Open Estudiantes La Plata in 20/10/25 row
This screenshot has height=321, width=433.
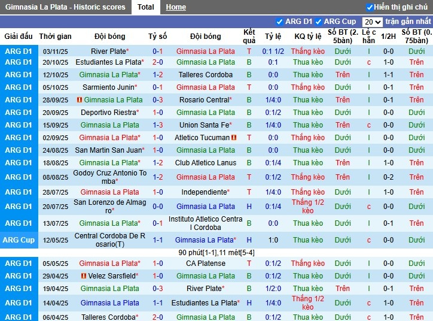coord(108,62)
